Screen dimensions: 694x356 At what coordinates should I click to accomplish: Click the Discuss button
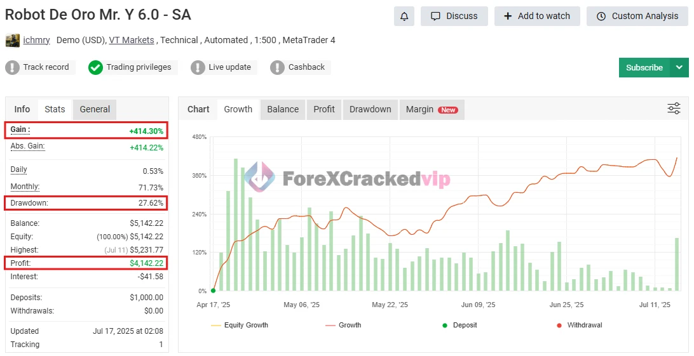tap(454, 16)
